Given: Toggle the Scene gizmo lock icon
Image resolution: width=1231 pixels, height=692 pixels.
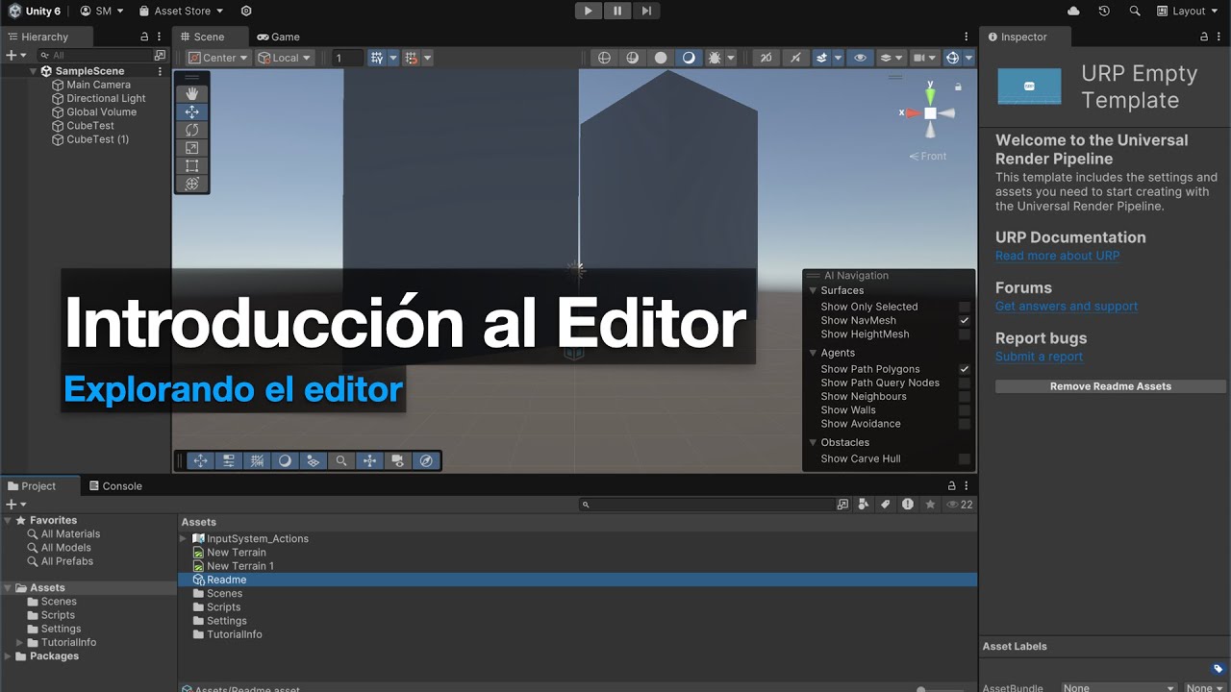Looking at the screenshot, I should [x=958, y=87].
